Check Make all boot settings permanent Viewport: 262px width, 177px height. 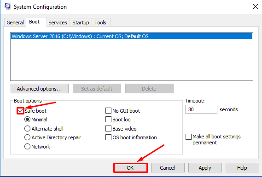click(x=188, y=137)
